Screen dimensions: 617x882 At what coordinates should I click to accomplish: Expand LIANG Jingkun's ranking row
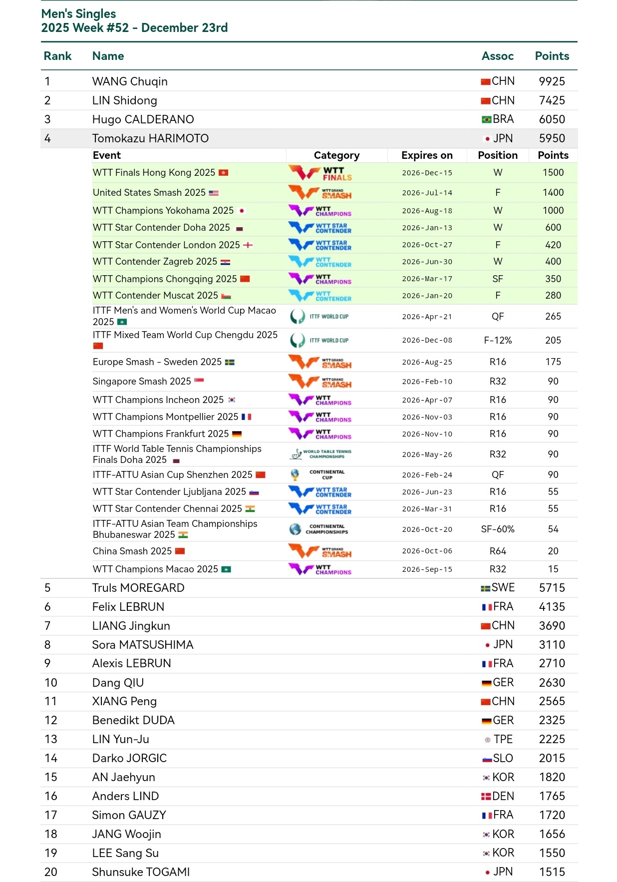point(309,626)
